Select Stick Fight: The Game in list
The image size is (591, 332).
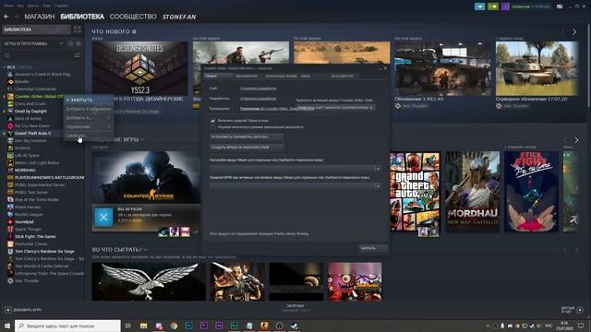click(35, 236)
